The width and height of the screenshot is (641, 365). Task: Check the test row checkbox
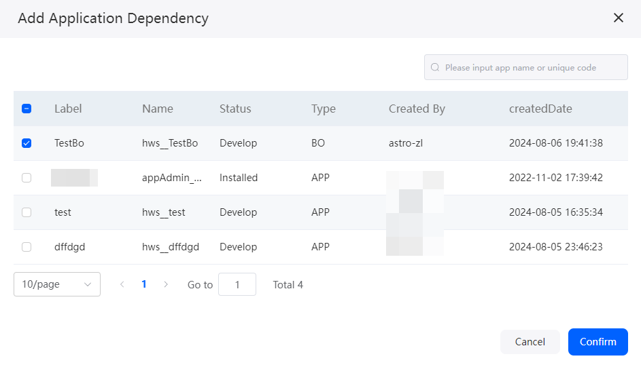[x=27, y=212]
